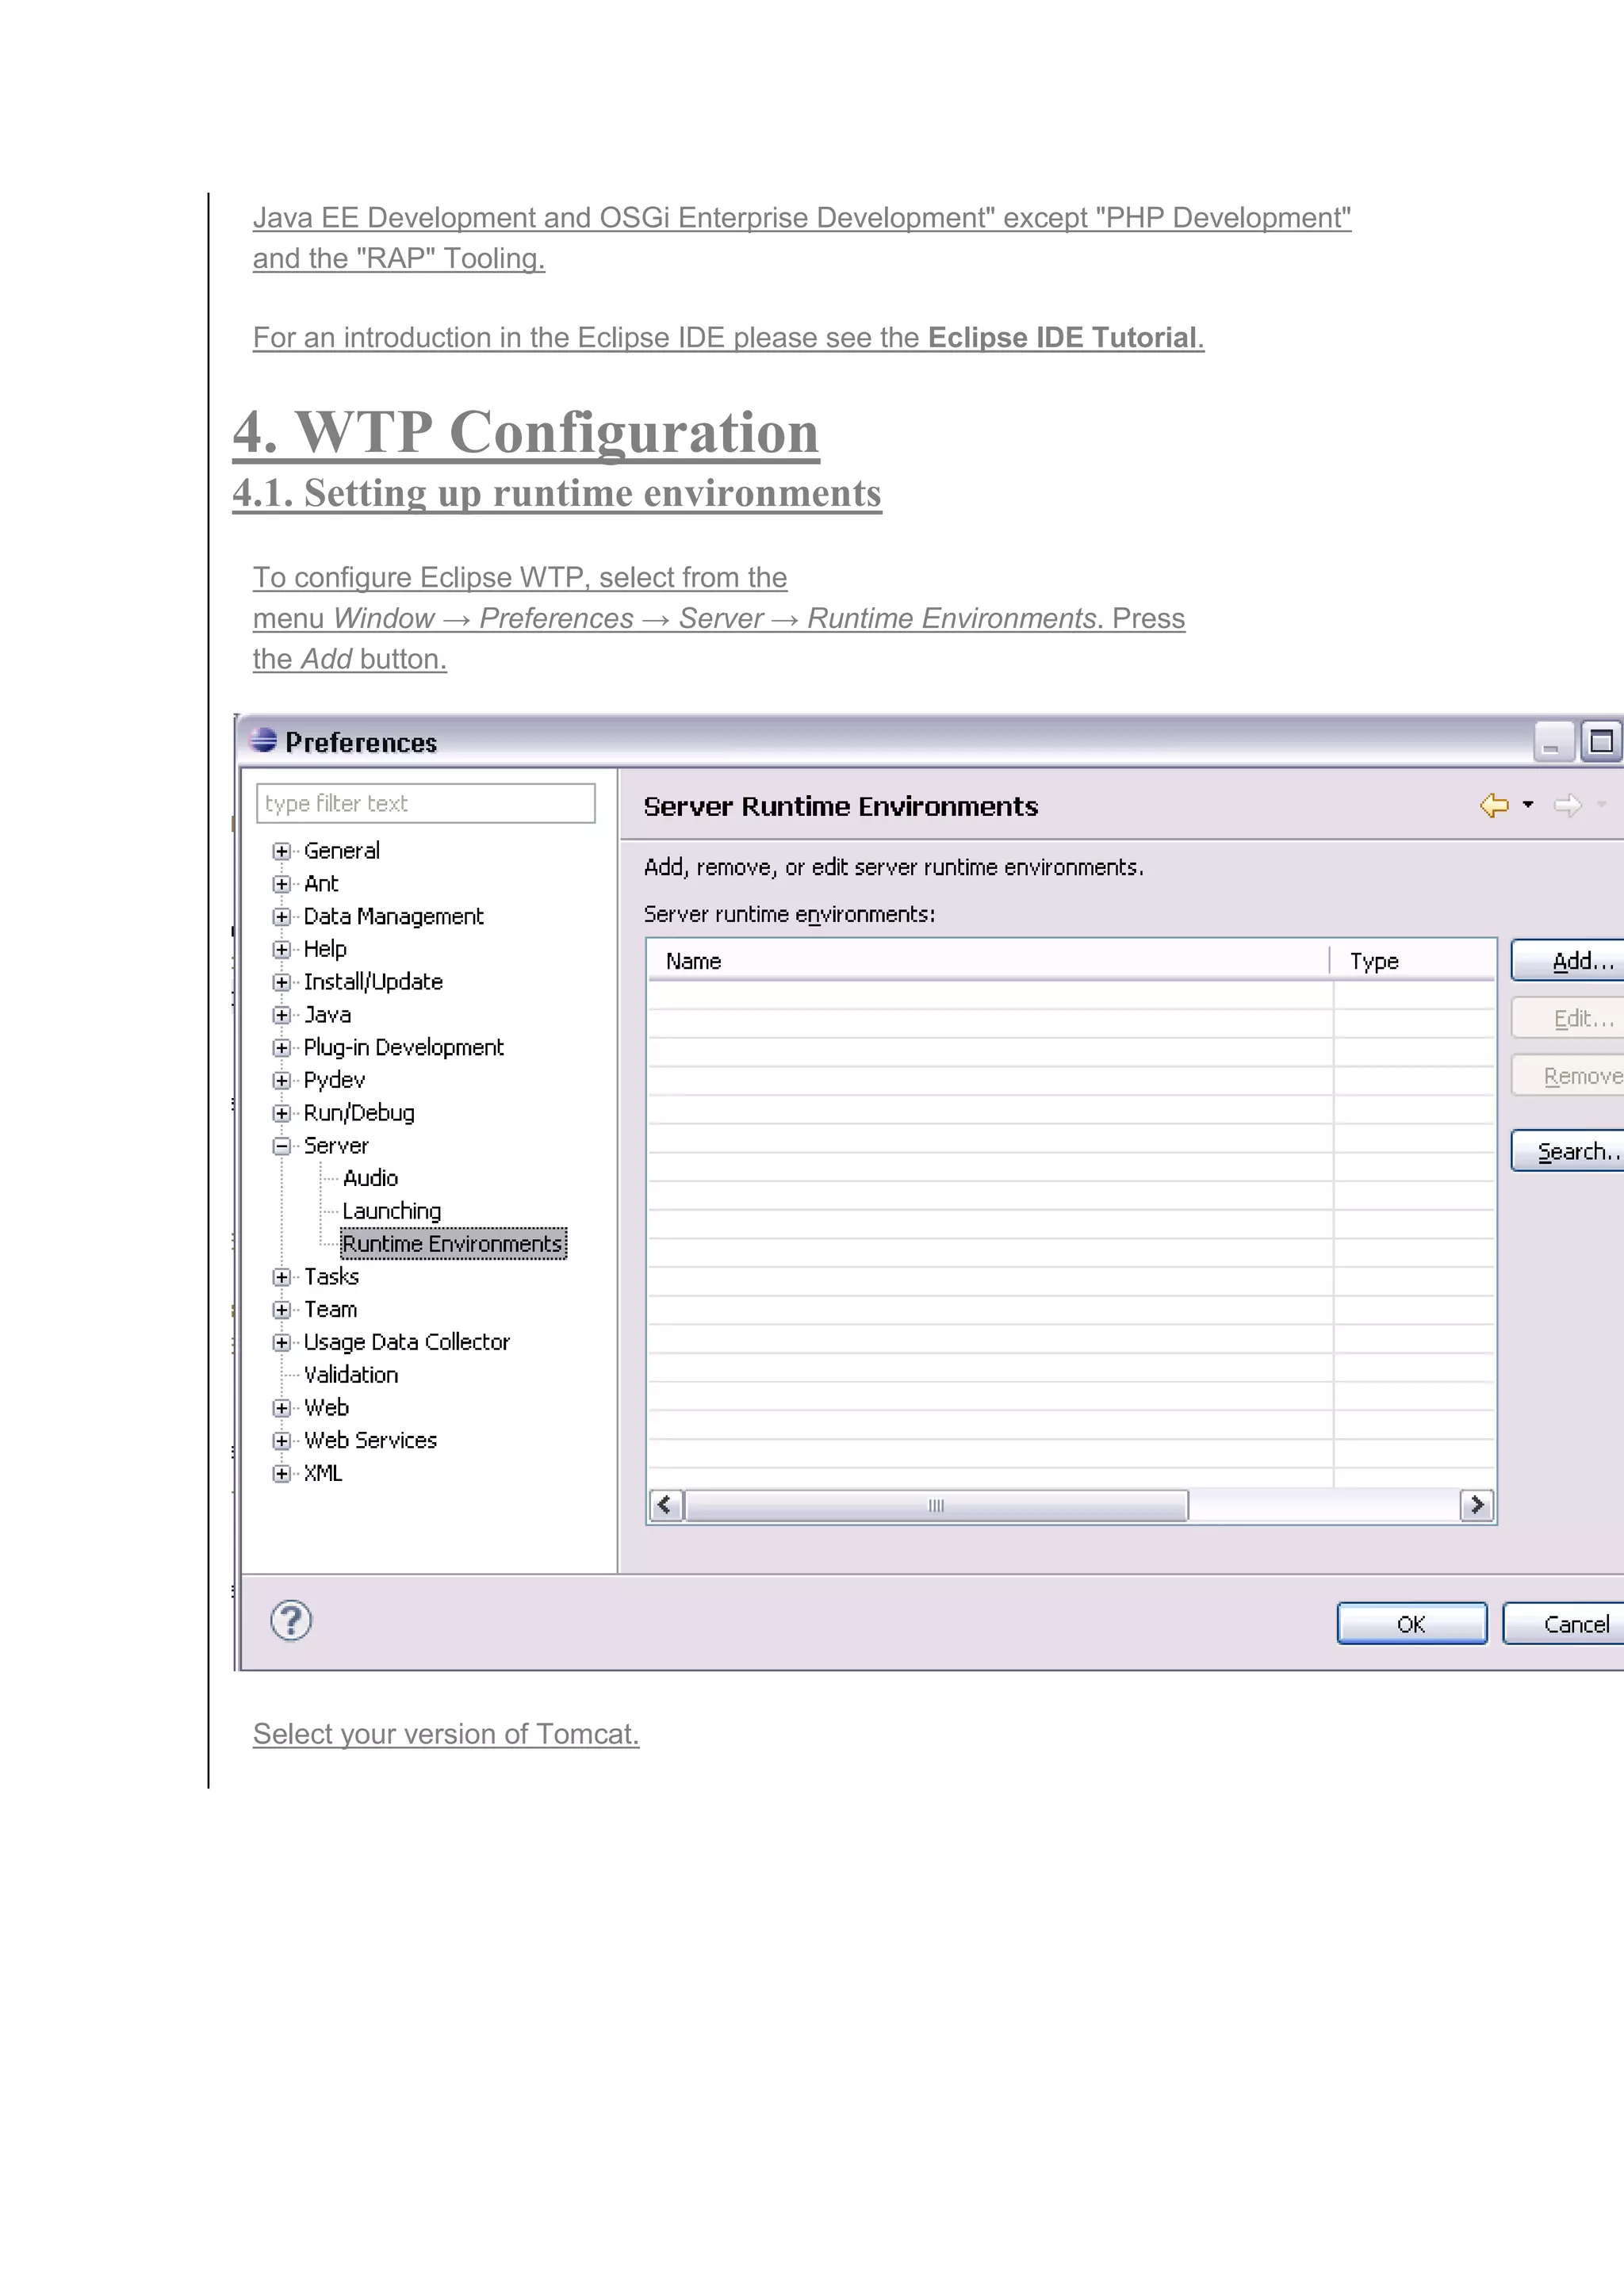Click the grey forward navigation arrow
This screenshot has width=1624, height=2296.
tap(1567, 805)
